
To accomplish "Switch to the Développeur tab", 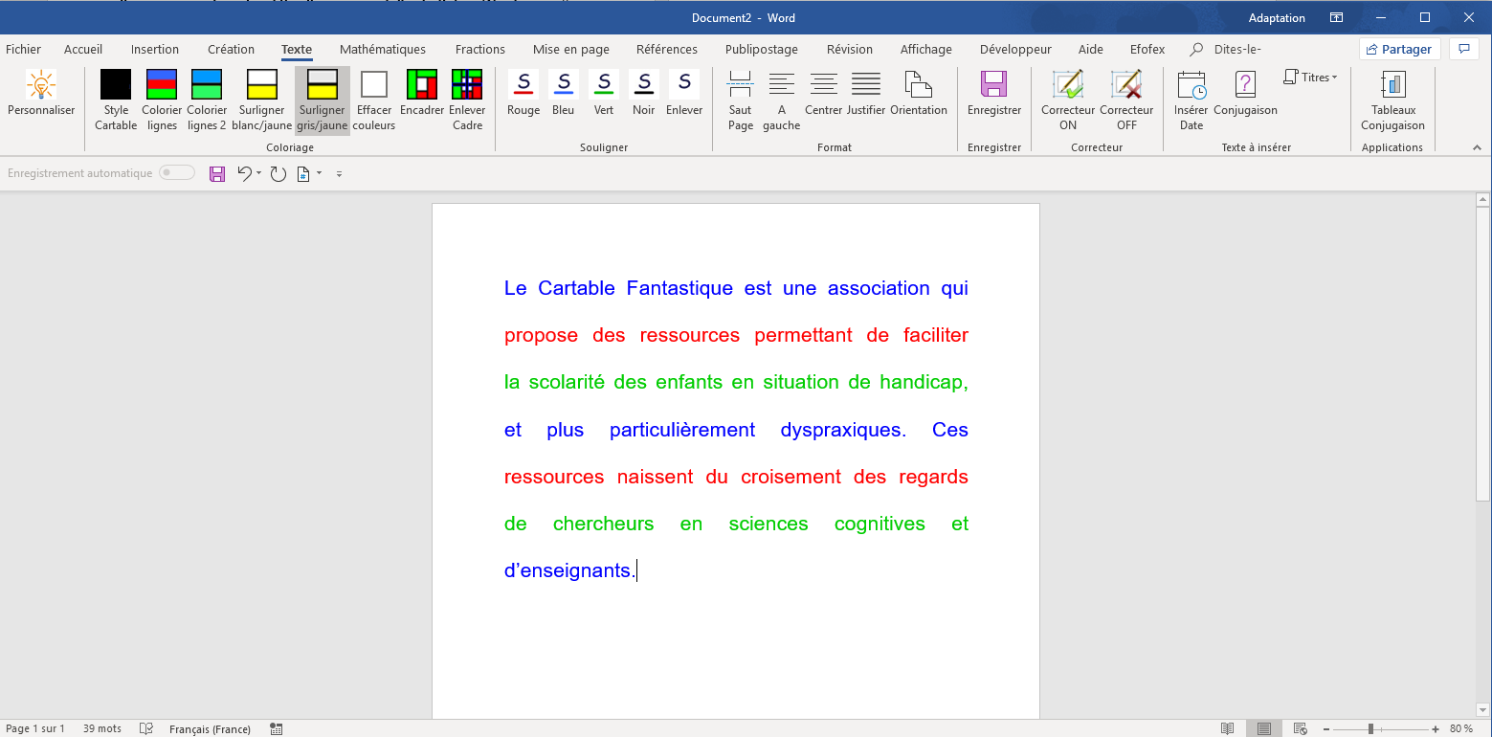I will (x=1015, y=49).
